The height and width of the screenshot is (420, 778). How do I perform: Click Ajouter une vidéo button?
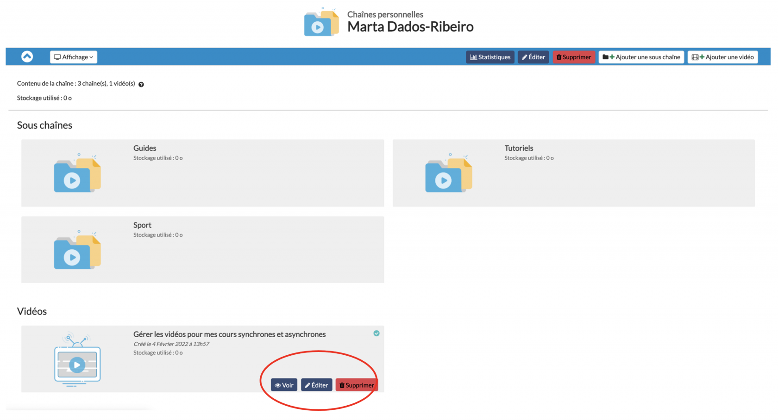click(722, 57)
